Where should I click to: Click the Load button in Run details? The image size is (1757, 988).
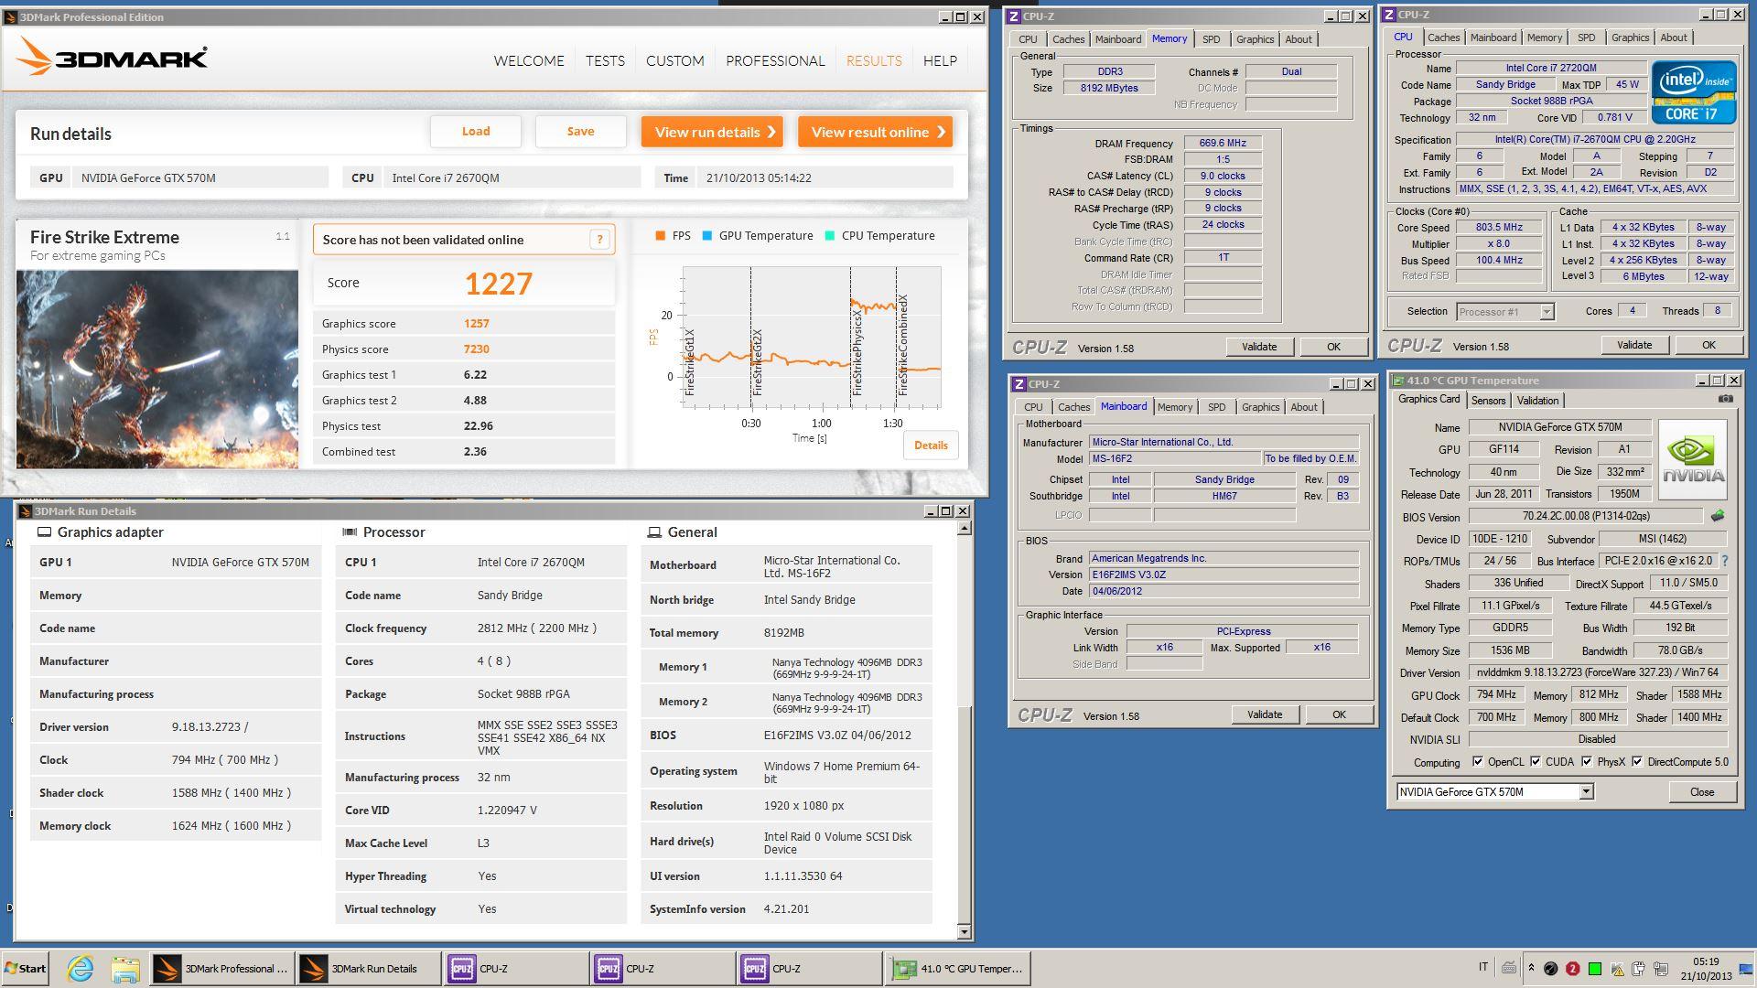pos(476,132)
